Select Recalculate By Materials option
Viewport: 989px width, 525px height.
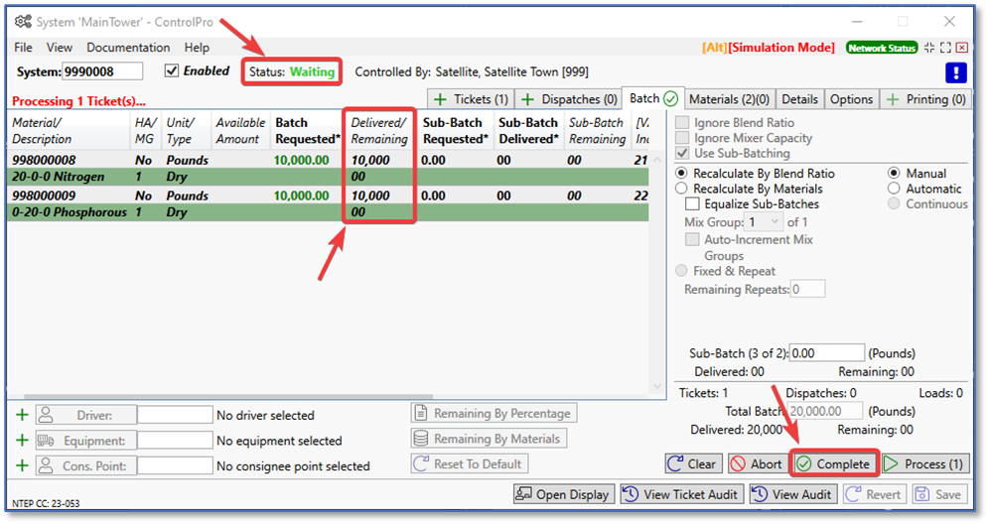click(681, 189)
